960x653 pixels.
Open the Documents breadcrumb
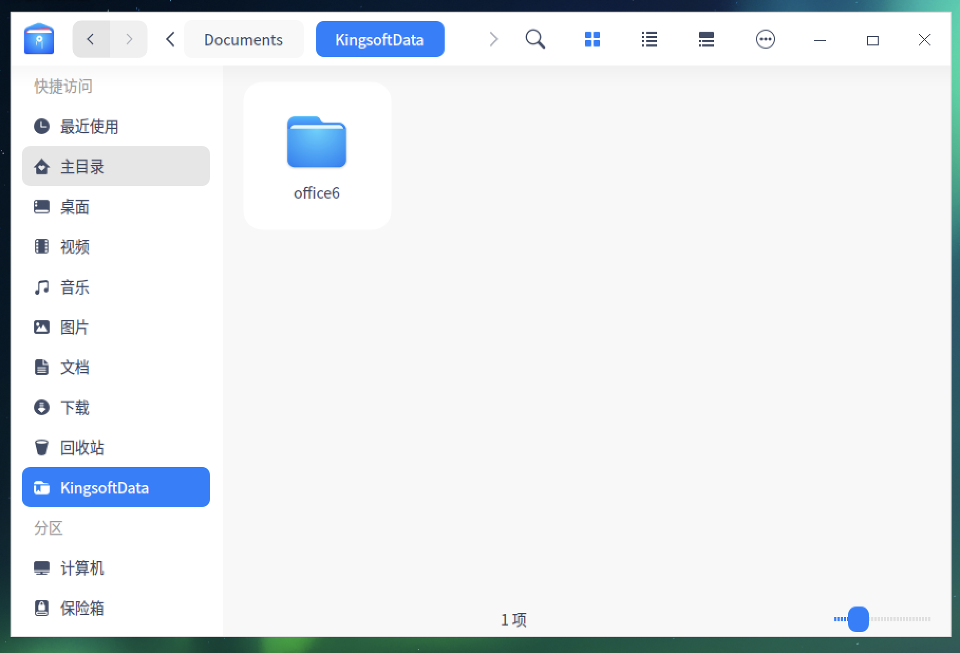click(243, 40)
